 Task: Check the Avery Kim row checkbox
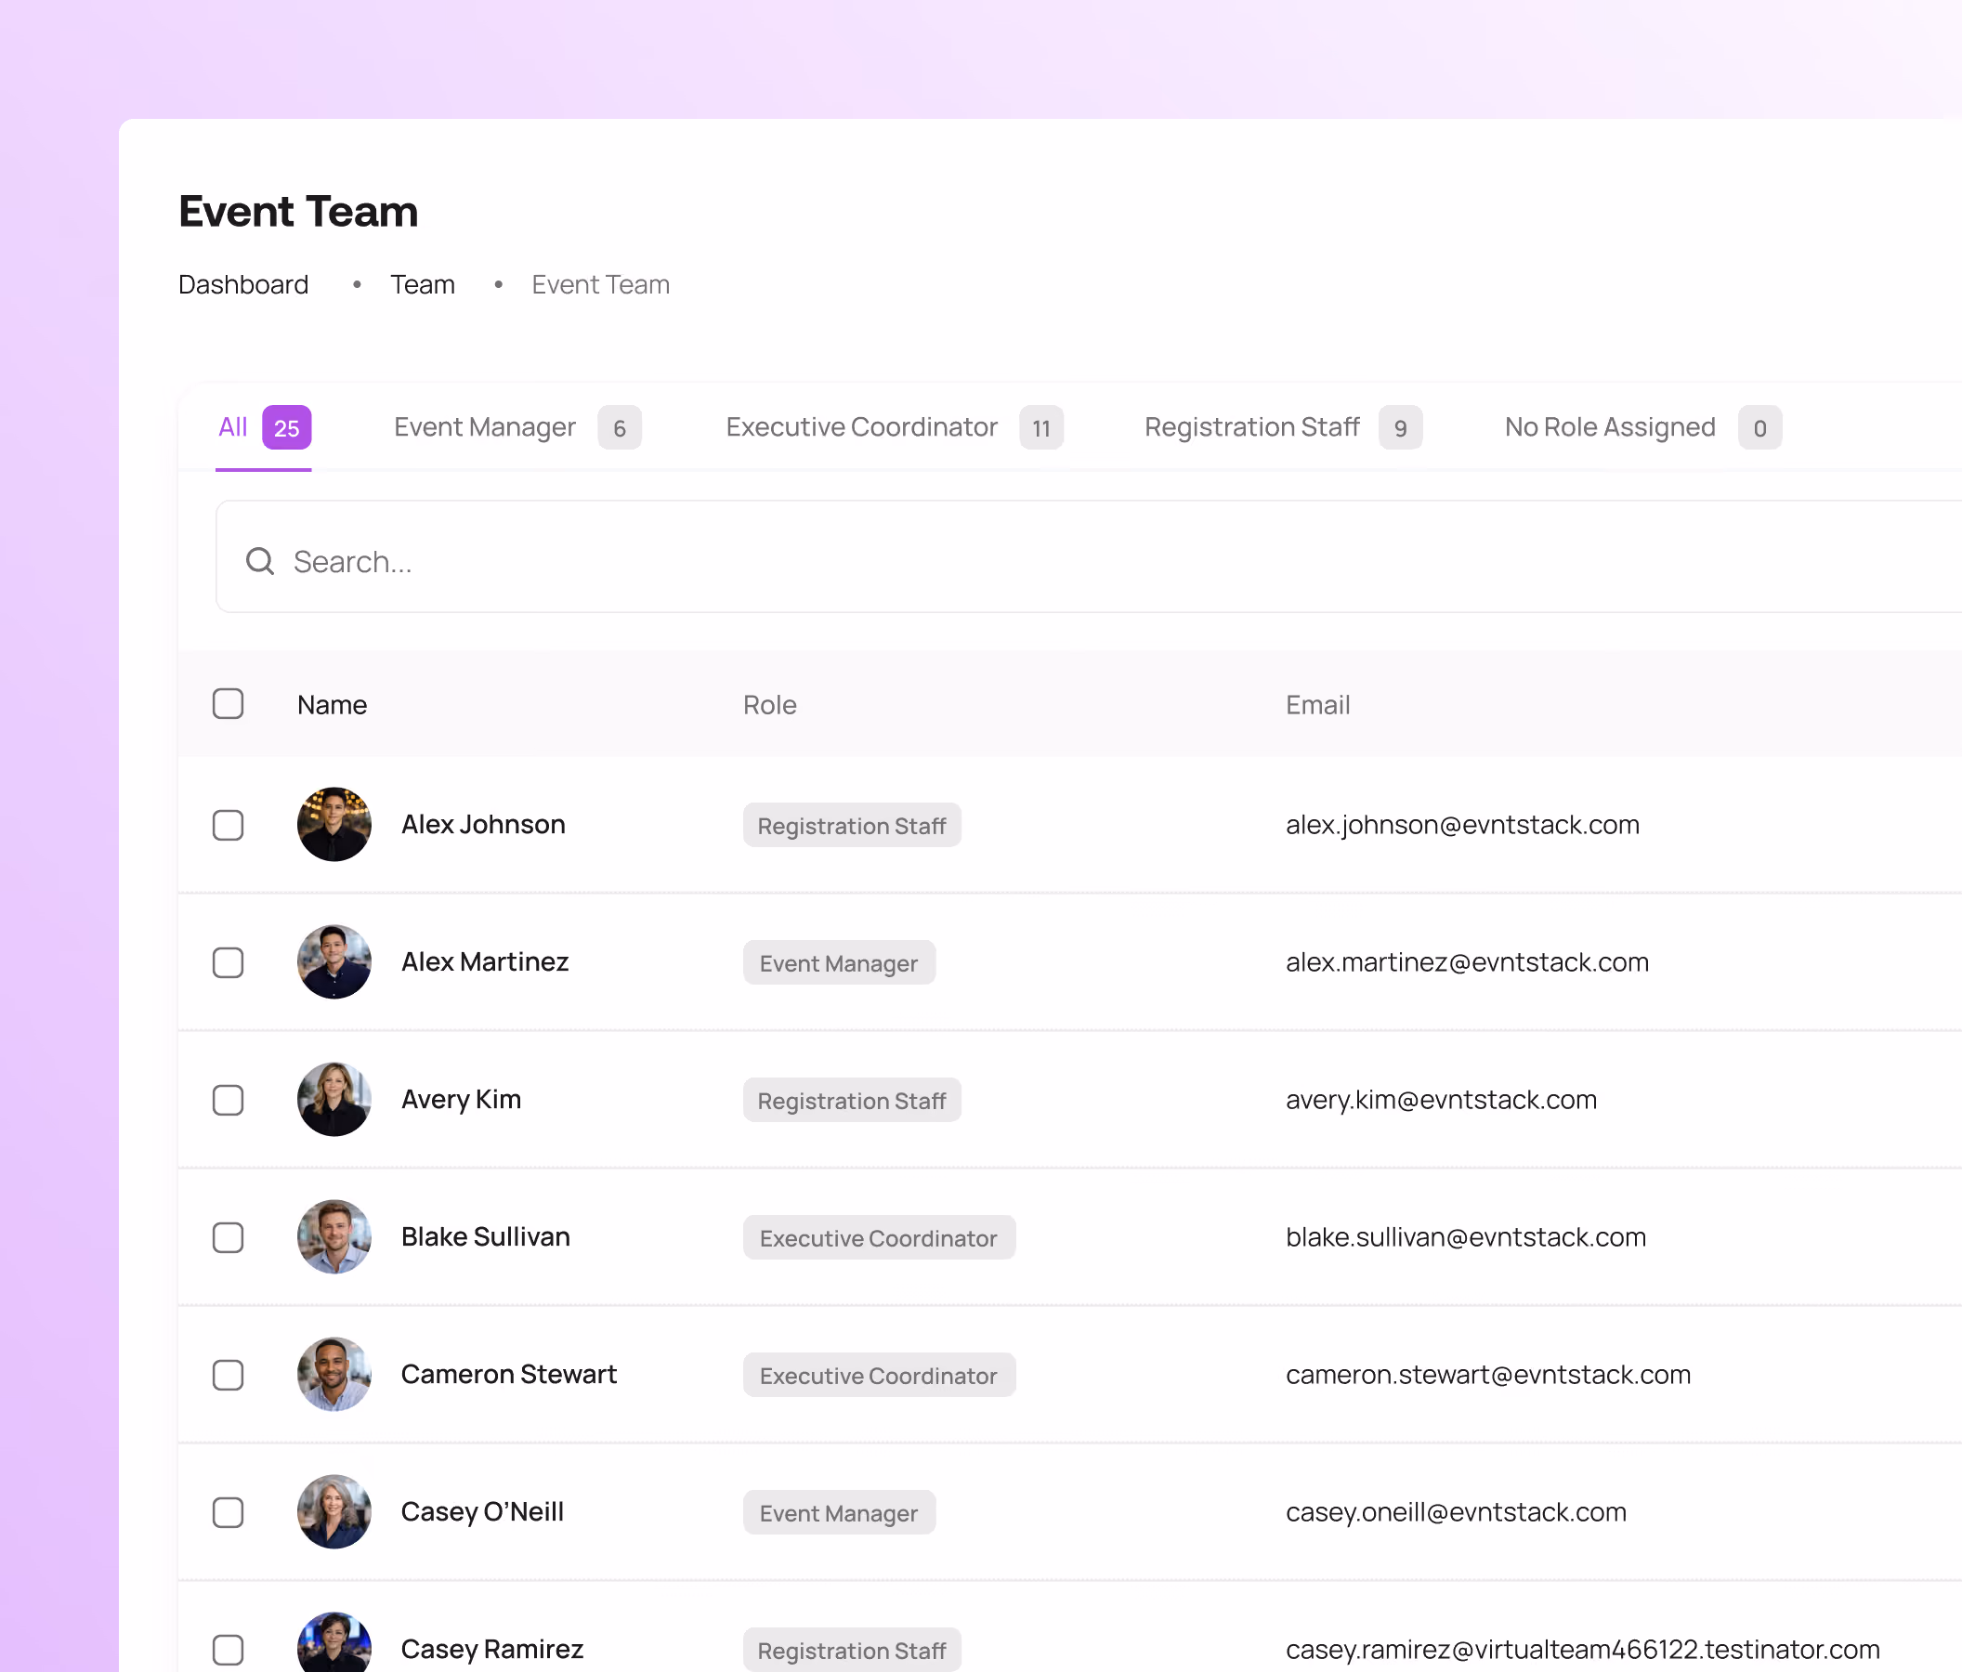[x=229, y=1099]
